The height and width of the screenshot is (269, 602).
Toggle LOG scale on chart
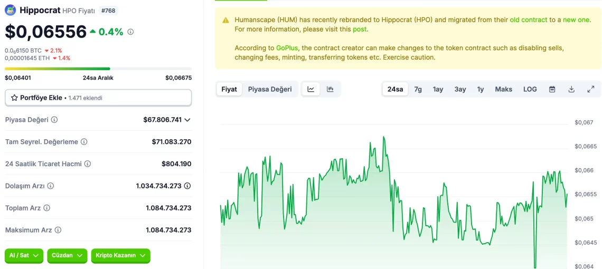530,89
